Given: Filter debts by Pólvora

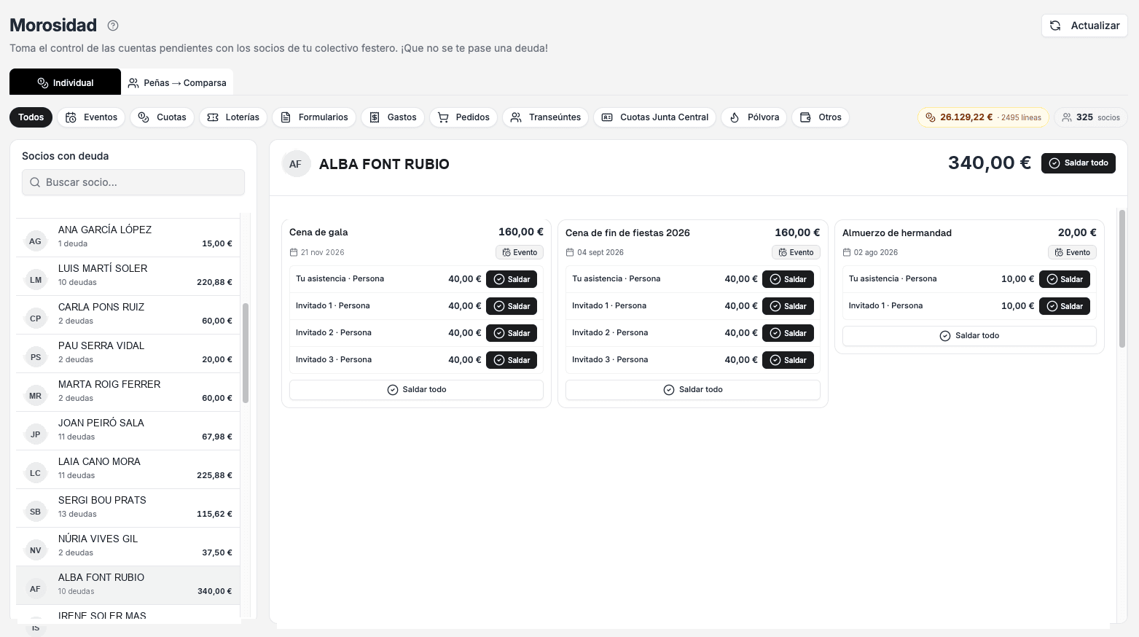Looking at the screenshot, I should pos(754,117).
